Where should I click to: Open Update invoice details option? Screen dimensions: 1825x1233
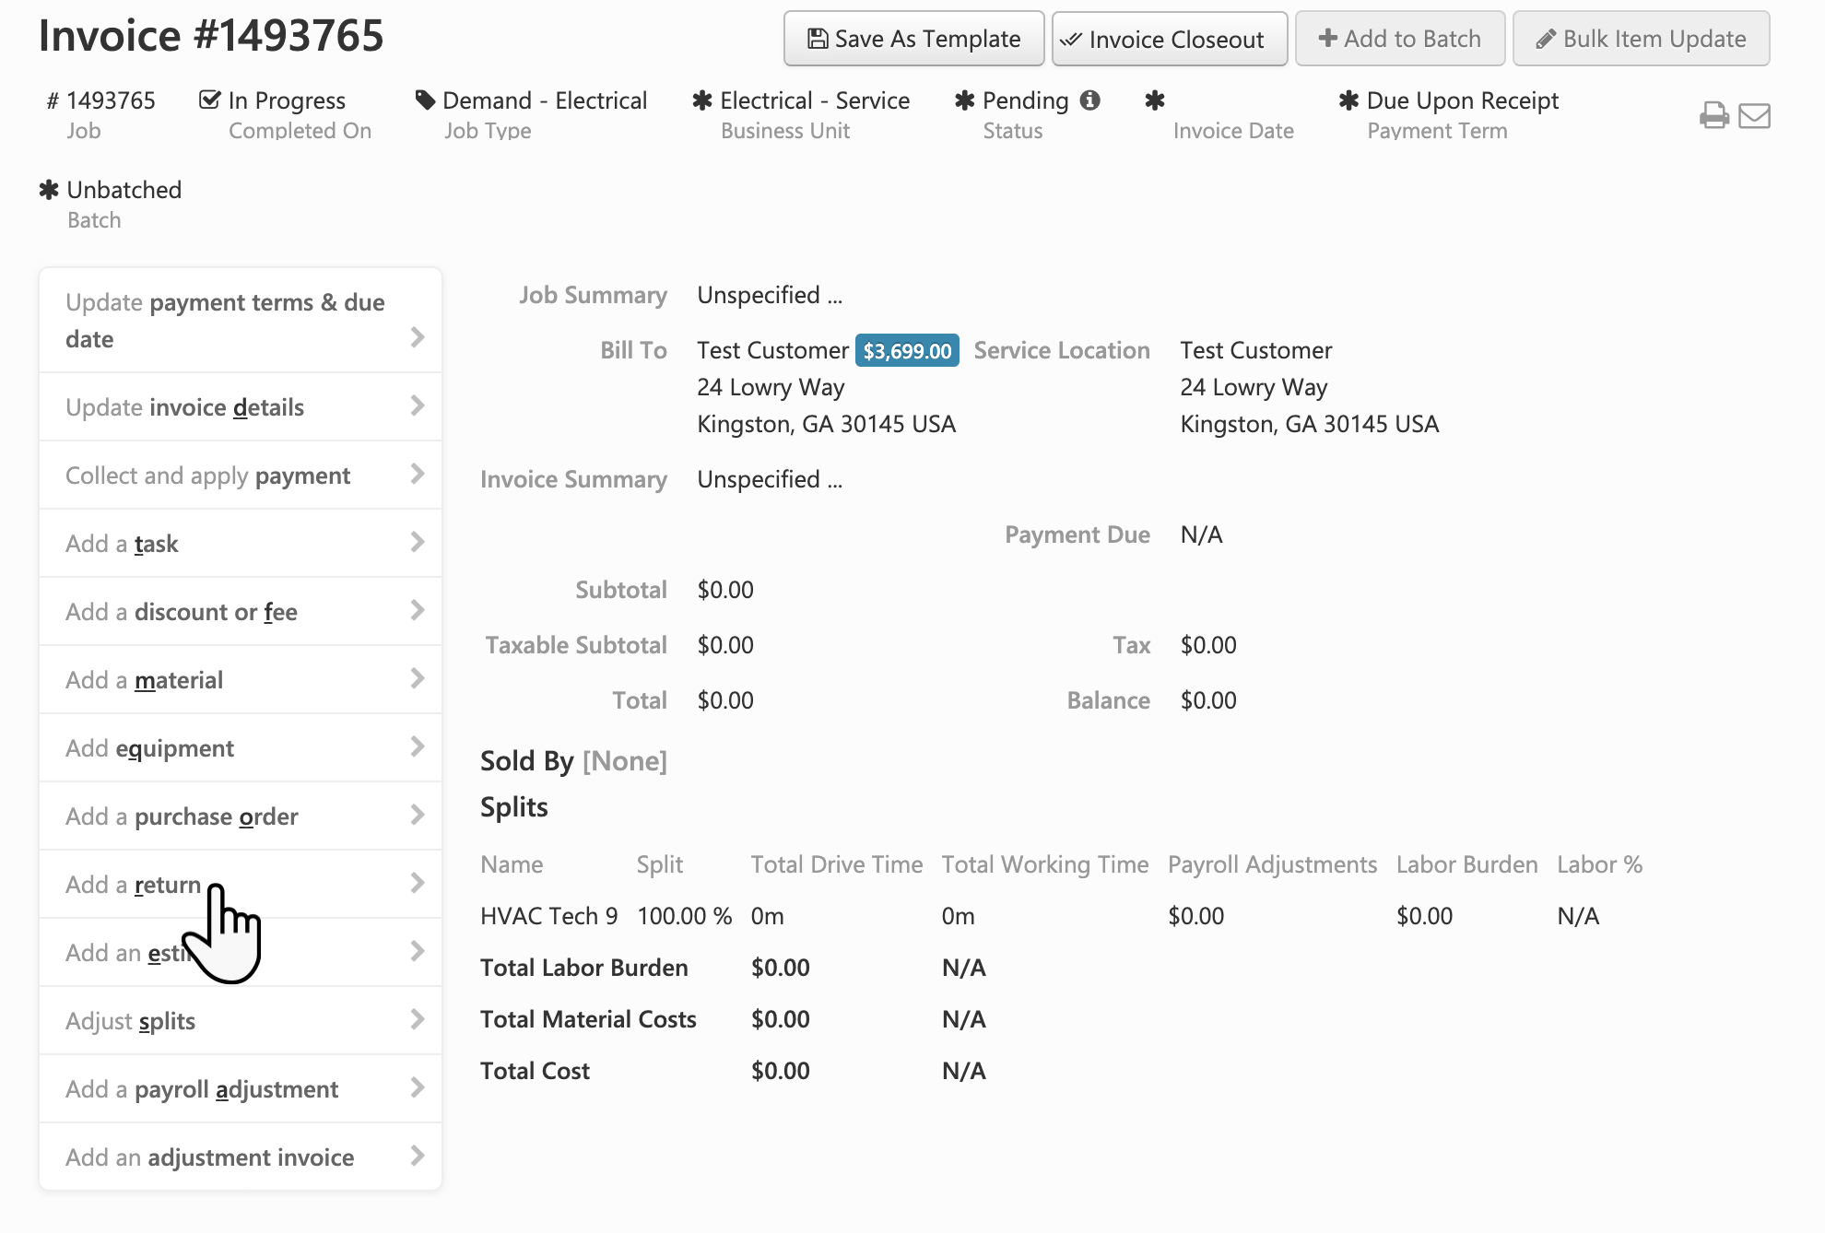coord(241,406)
